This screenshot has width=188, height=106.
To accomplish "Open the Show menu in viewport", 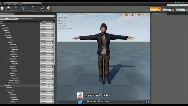I will pos(77,15).
